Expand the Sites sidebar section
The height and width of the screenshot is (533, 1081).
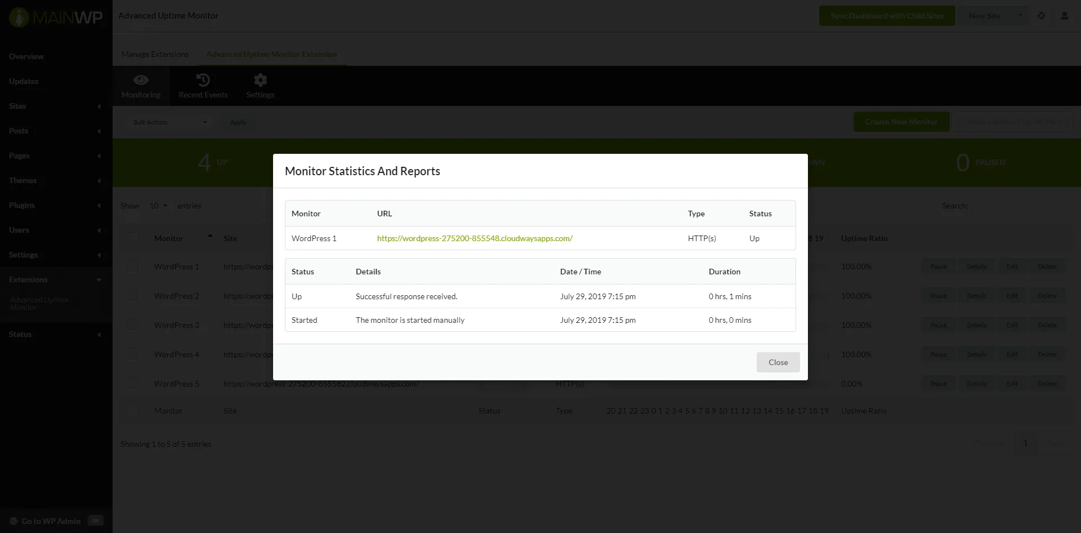[x=17, y=106]
